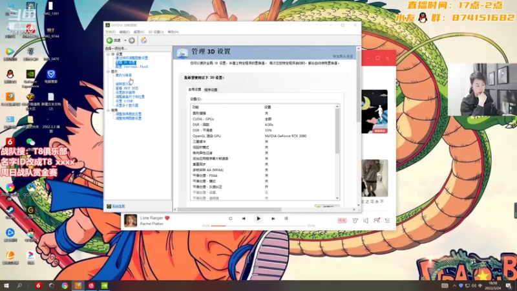The width and height of the screenshot is (517, 291).
Task: Open the Home icon in NVIDIA toolbar
Action: (143, 40)
